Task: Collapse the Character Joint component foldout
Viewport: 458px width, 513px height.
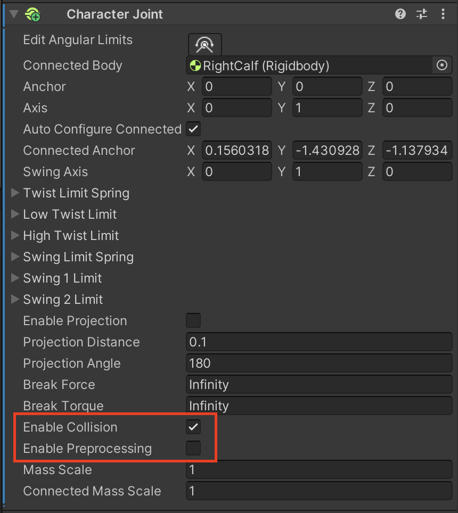Action: (14, 14)
